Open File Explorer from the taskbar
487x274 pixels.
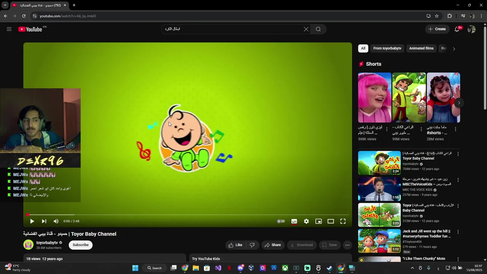click(x=196, y=268)
